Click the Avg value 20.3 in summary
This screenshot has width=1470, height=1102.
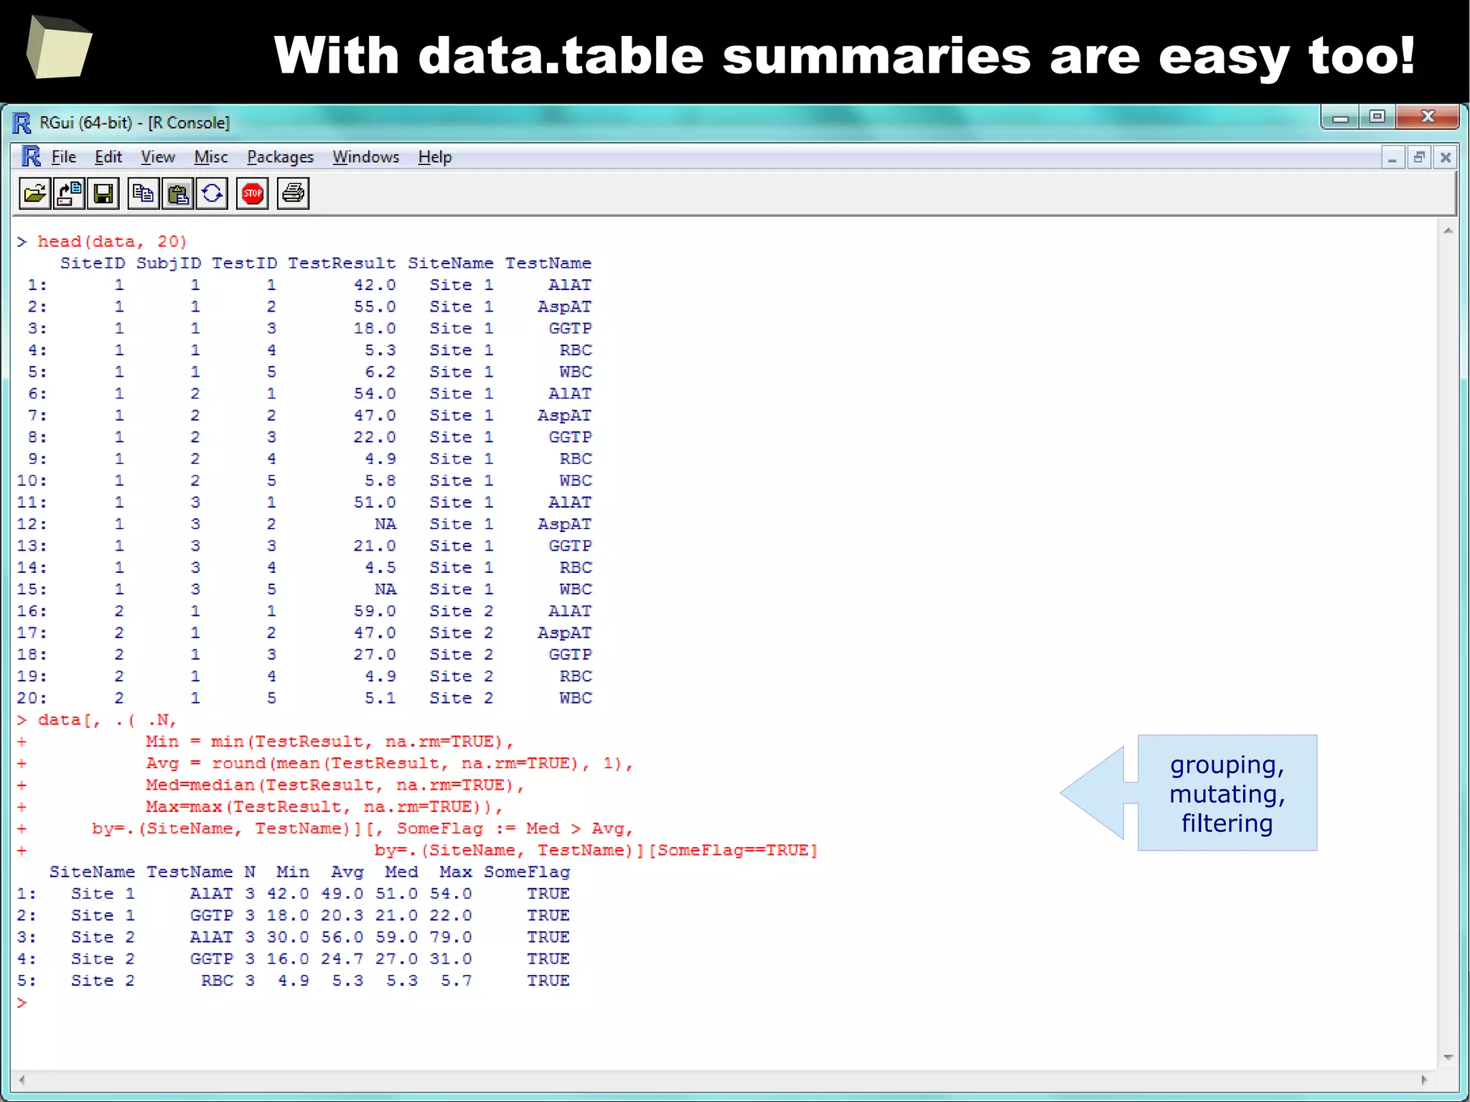pyautogui.click(x=342, y=916)
